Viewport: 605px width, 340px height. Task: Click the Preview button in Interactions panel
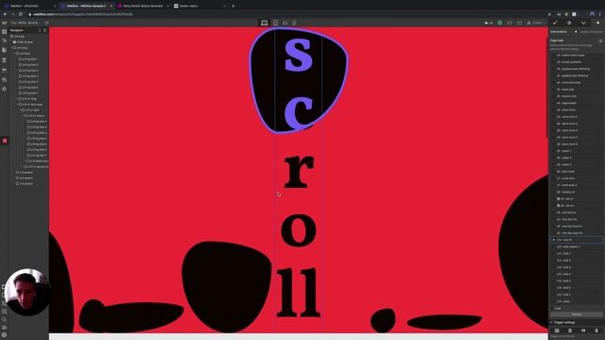tap(577, 314)
